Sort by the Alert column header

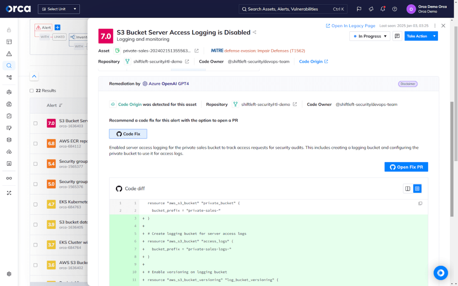55,106
